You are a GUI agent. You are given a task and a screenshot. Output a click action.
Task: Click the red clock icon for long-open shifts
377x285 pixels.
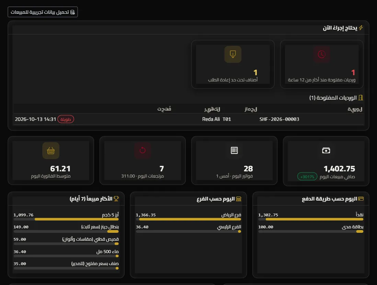tap(321, 54)
